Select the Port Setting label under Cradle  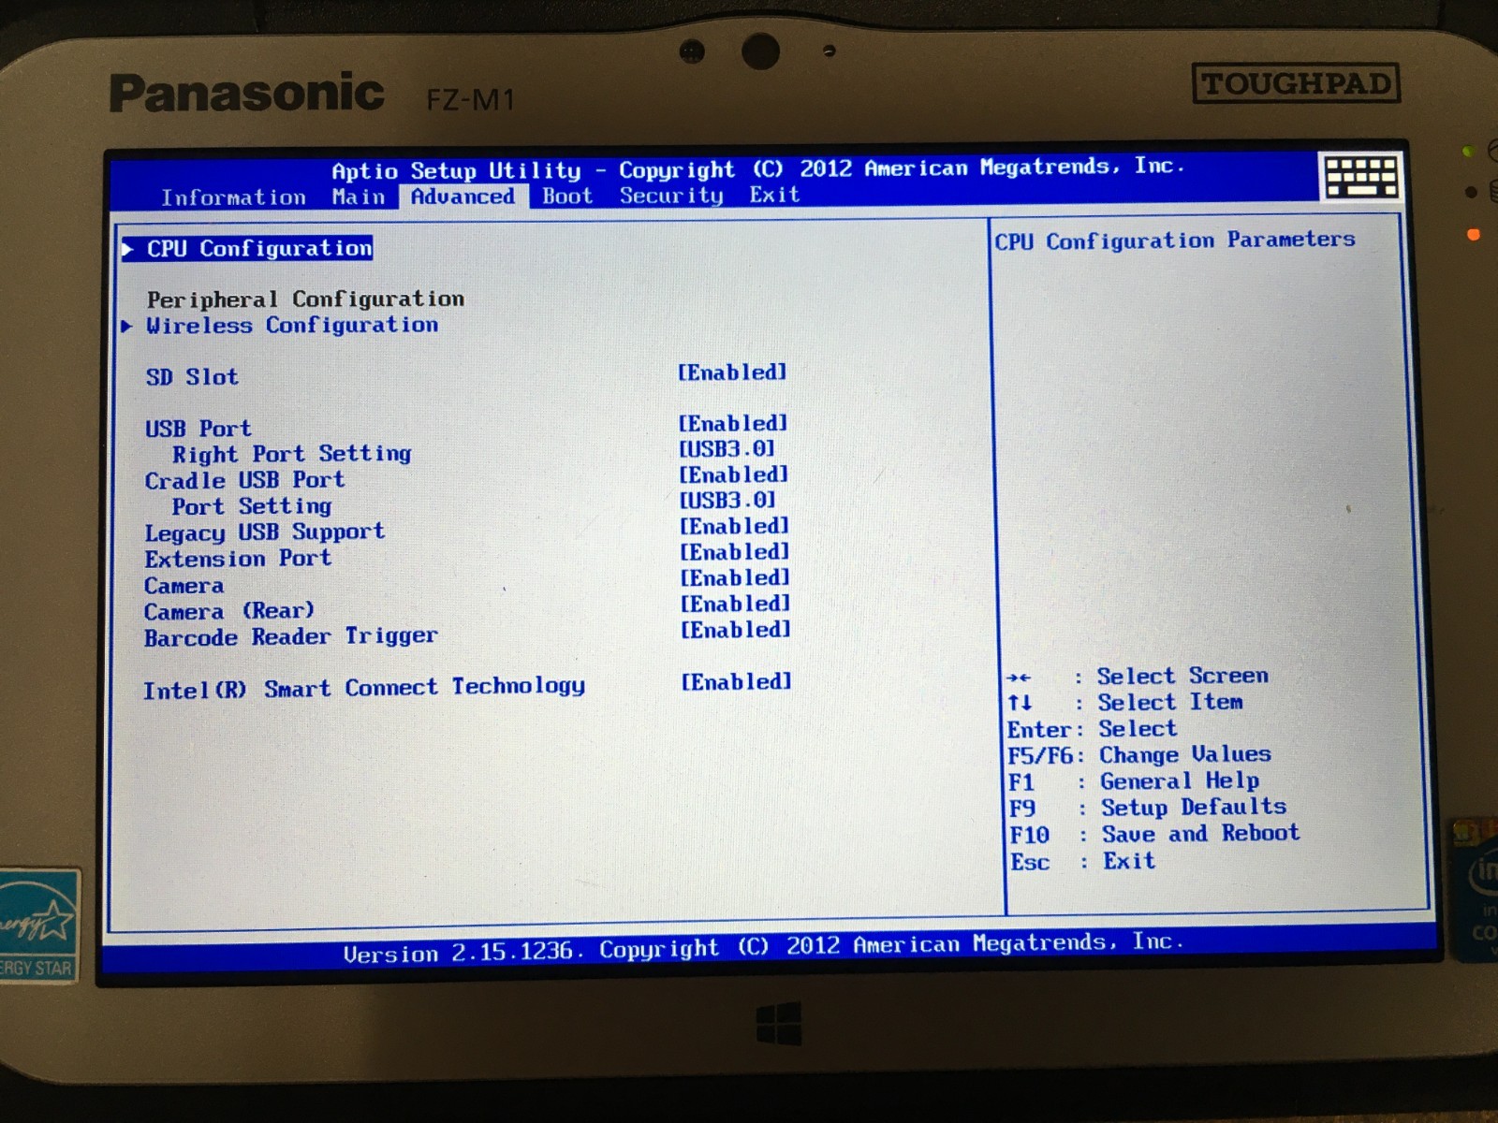click(251, 506)
